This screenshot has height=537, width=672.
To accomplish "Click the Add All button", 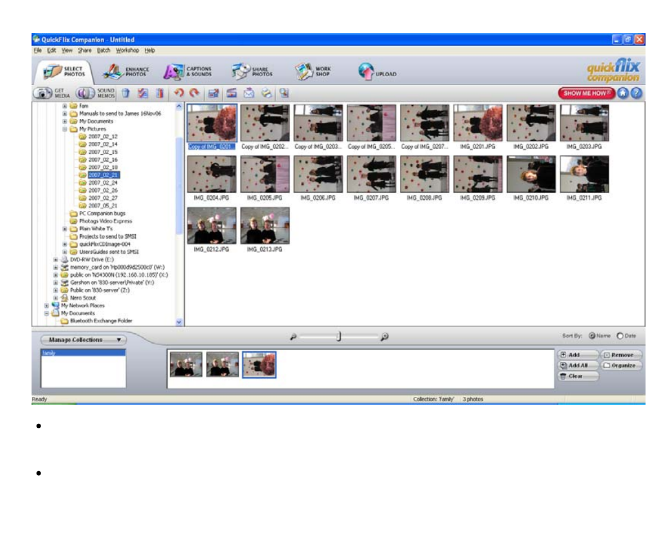I will (578, 366).
